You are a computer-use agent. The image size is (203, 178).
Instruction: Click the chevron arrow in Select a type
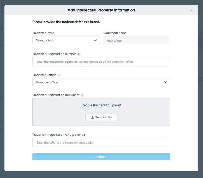point(95,40)
